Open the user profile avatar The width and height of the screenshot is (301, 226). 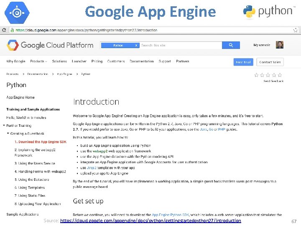pyautogui.click(x=280, y=45)
